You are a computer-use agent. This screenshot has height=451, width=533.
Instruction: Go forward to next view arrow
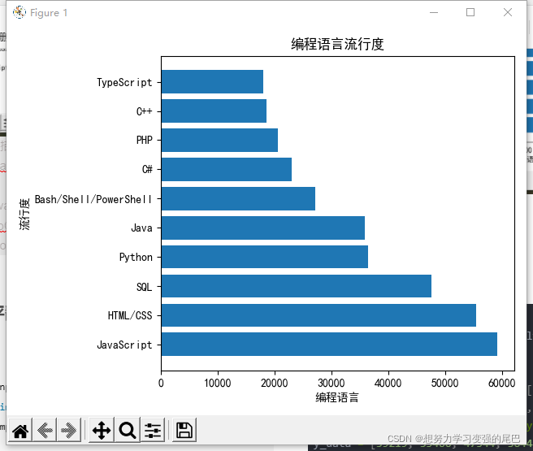pyautogui.click(x=69, y=430)
